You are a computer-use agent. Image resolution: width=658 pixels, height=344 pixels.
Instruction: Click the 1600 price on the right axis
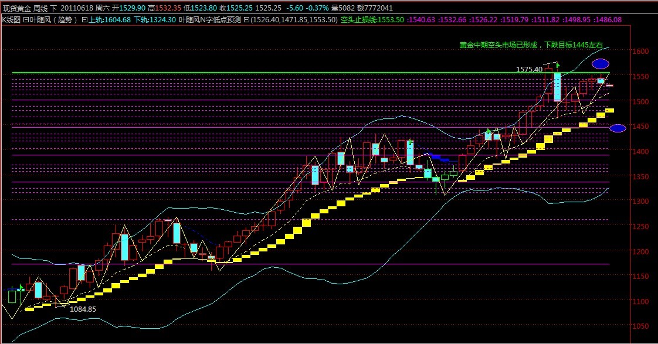642,52
